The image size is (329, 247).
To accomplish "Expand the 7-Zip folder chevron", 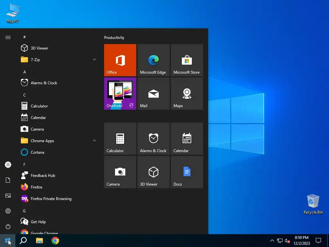I will (94, 59).
